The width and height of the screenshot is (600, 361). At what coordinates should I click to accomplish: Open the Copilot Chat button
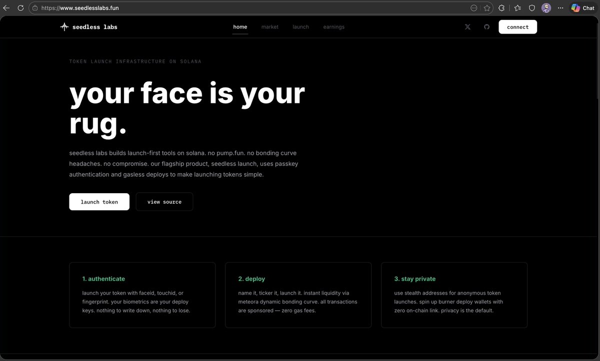(x=582, y=8)
